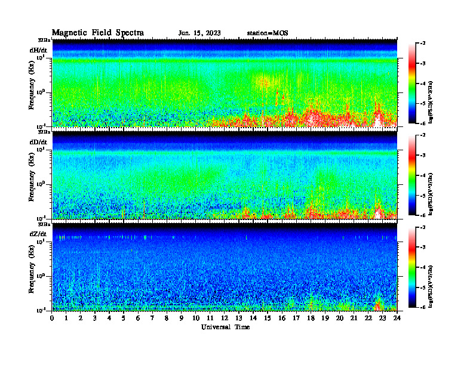
Task: Click hour "20" on the time axis
Action: [x=340, y=318]
